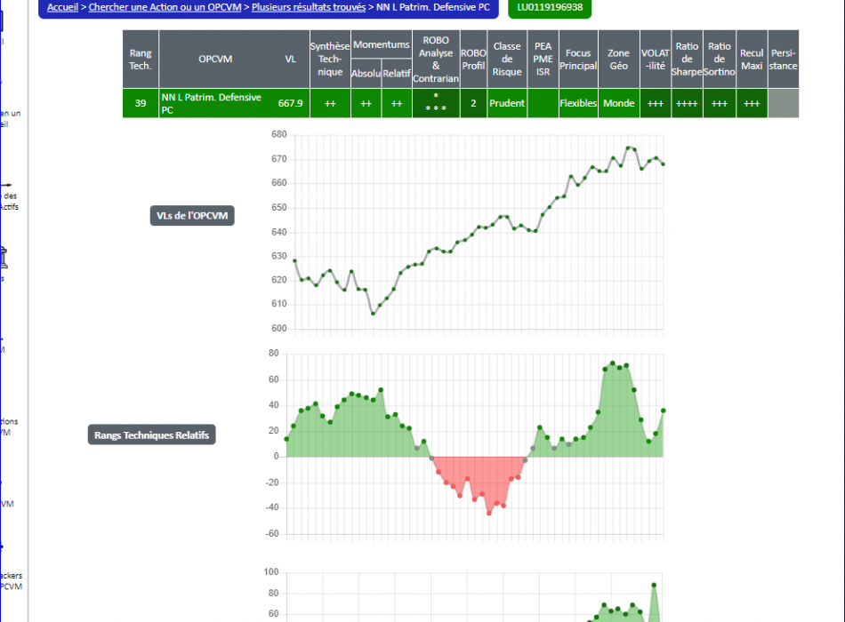Screen dimensions: 845x622
Task: Click the ROBO Profil value 2
Action: 473,103
